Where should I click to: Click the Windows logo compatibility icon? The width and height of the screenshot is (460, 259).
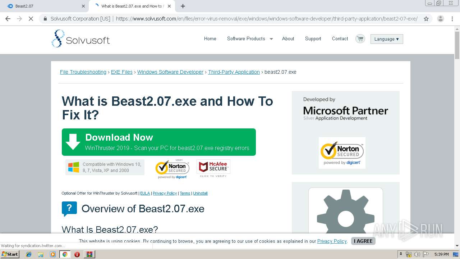[x=74, y=167]
